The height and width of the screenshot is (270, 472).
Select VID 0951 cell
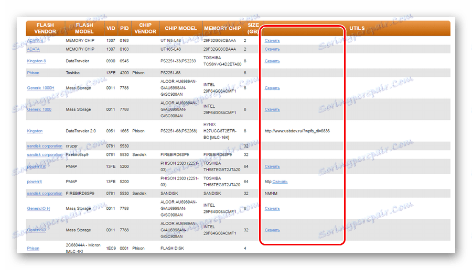coord(111,131)
